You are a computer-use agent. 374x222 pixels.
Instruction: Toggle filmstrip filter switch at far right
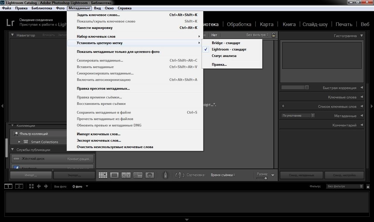tap(368, 186)
